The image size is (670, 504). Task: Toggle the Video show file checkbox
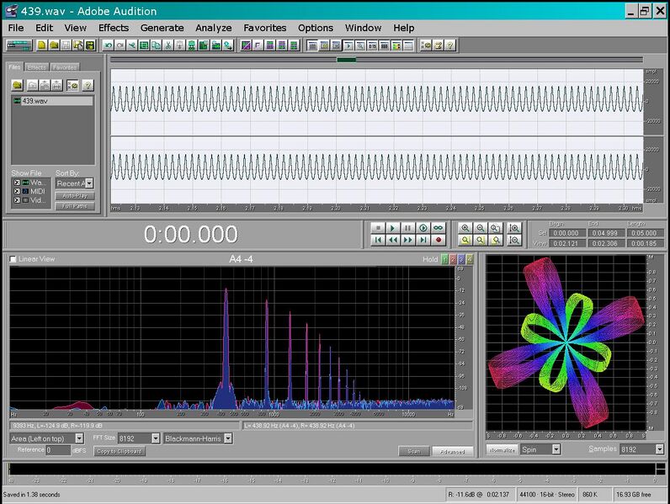click(16, 200)
